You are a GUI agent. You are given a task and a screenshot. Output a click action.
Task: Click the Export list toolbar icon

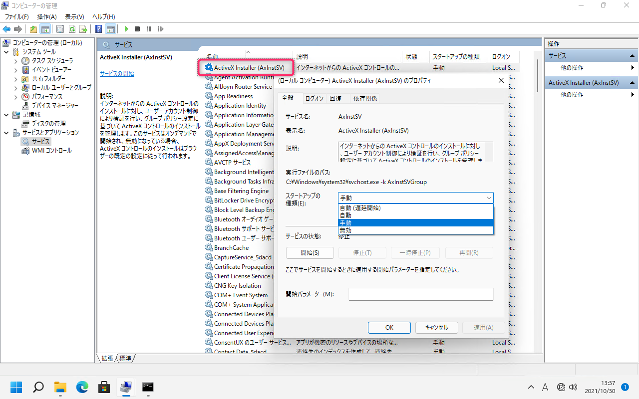(83, 29)
